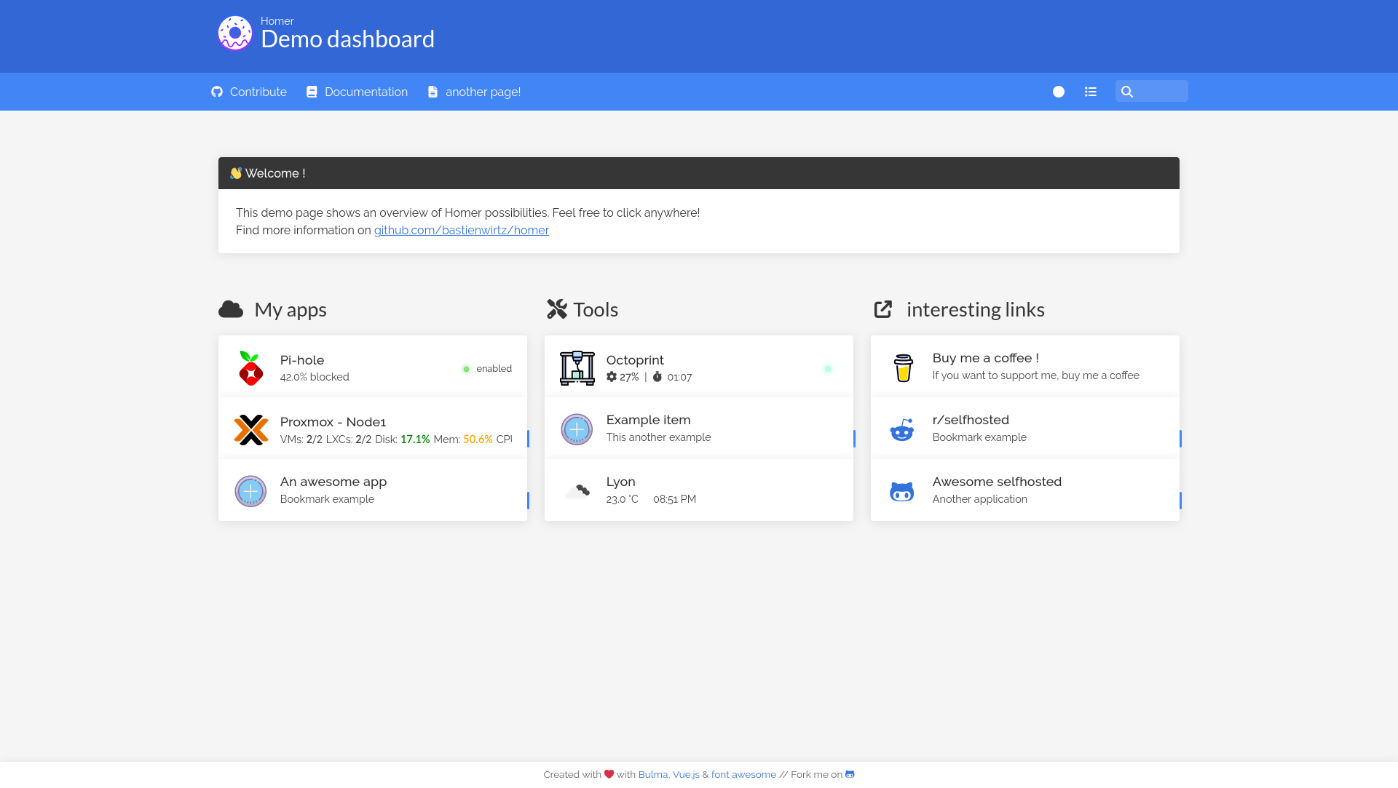This screenshot has width=1398, height=788.
Task: Click the Octoprint stopwatch icon
Action: (x=657, y=377)
